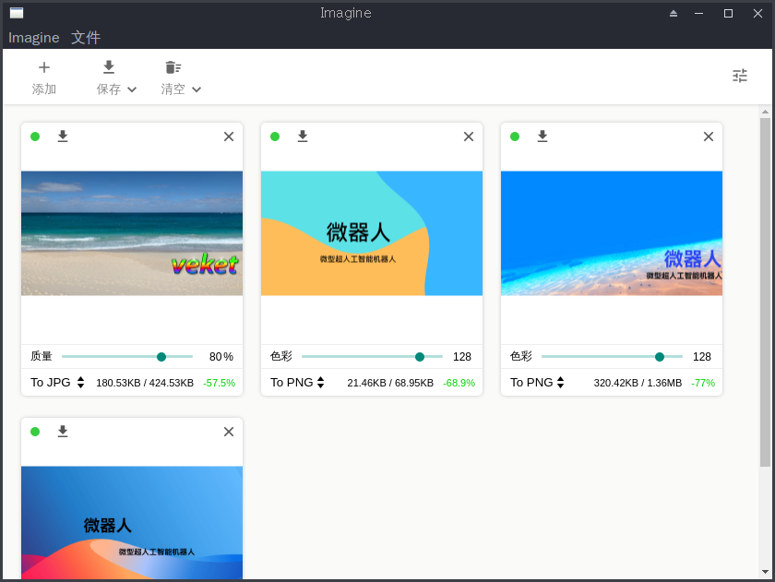The image size is (775, 582).
Task: Click the cyan and orange 微器人 thumbnail
Action: (x=372, y=233)
